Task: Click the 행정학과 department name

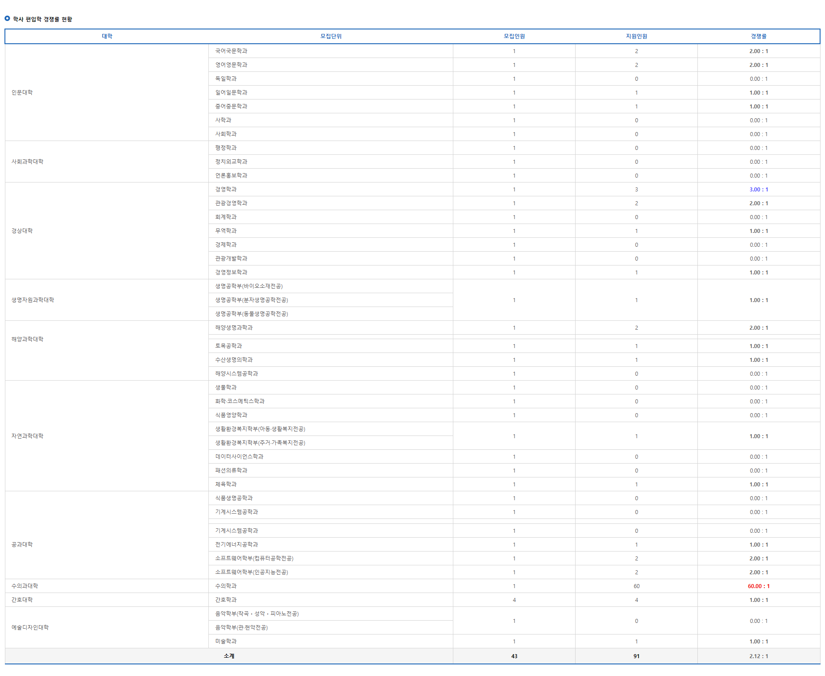Action: point(226,148)
